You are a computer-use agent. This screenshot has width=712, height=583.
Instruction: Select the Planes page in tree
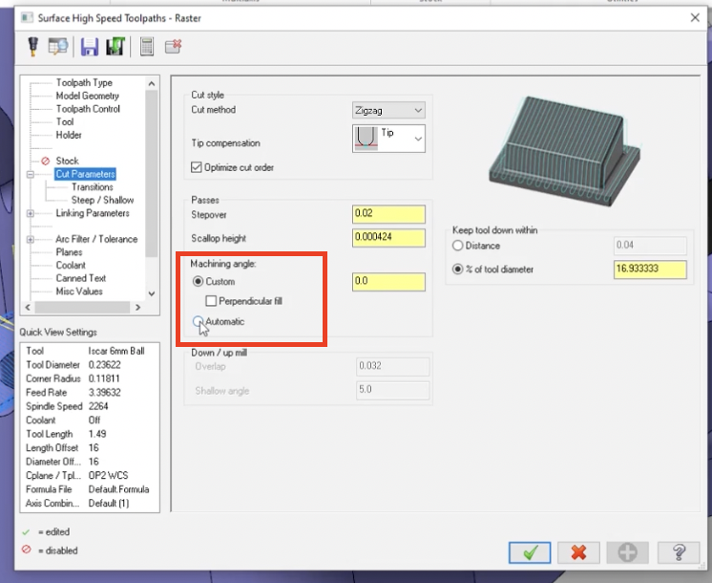(x=69, y=252)
